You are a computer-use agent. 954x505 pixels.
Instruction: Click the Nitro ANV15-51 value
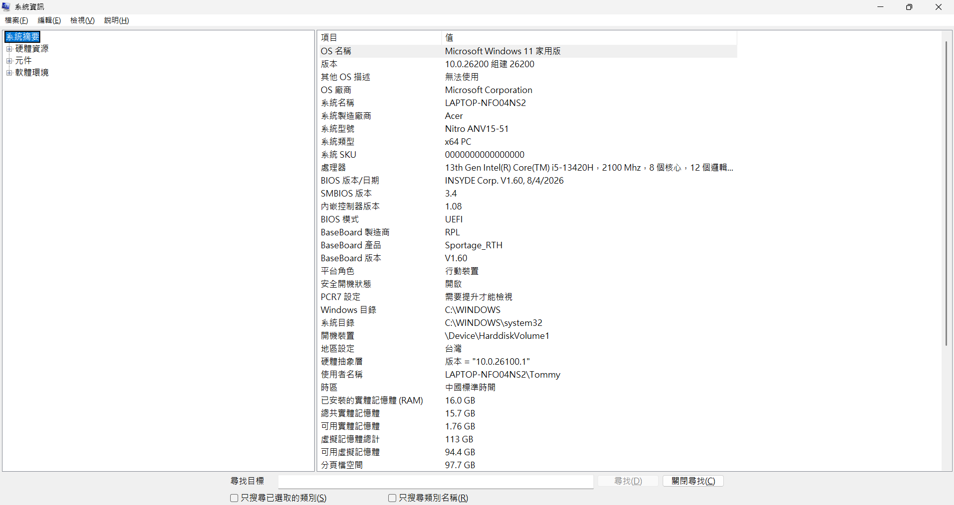[477, 129]
